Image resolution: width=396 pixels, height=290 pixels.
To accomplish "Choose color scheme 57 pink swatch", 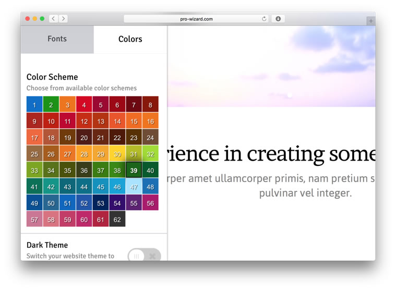I will (34, 219).
